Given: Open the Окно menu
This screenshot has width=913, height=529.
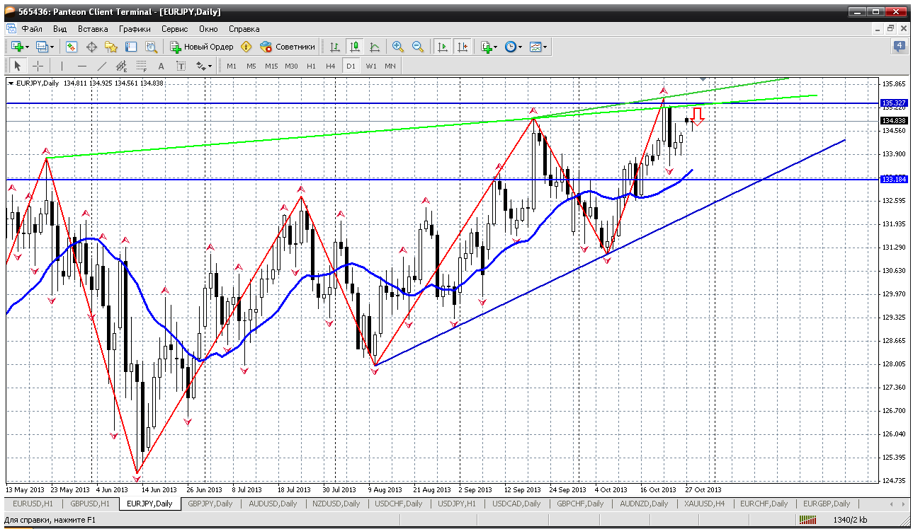Looking at the screenshot, I should click(x=208, y=29).
